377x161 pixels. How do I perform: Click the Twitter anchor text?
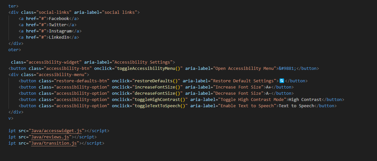57,25
